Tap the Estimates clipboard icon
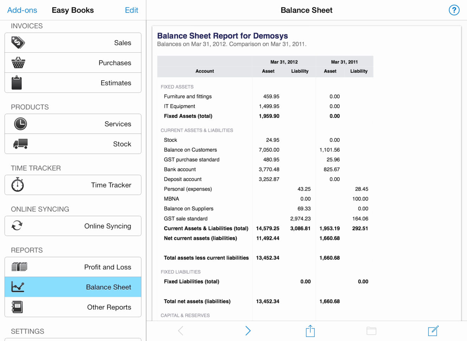This screenshot has width=467, height=341. (17, 83)
